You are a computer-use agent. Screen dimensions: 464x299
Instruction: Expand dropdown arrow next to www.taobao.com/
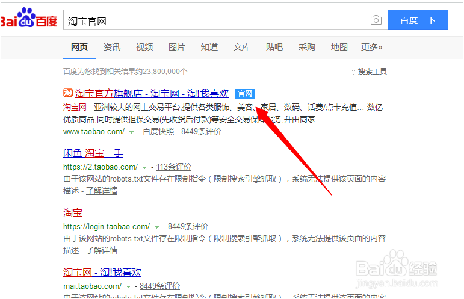click(131, 132)
